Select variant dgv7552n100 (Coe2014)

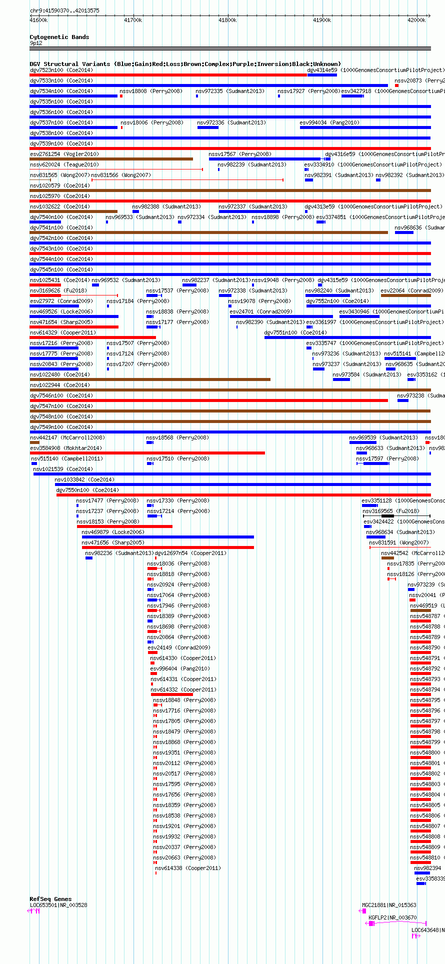point(337,301)
